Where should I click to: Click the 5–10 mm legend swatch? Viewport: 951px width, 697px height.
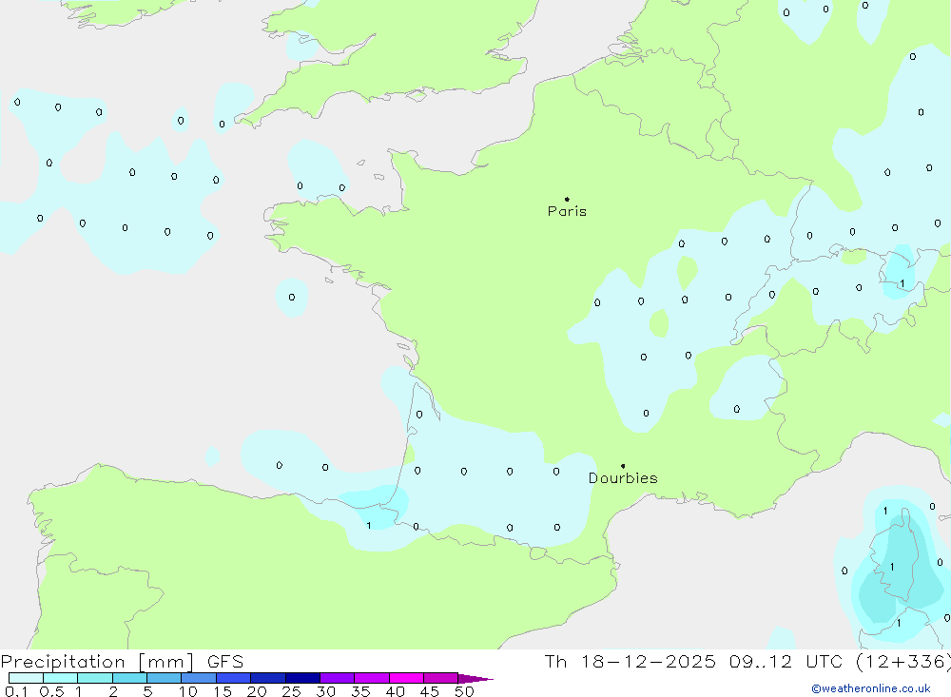pos(164,678)
